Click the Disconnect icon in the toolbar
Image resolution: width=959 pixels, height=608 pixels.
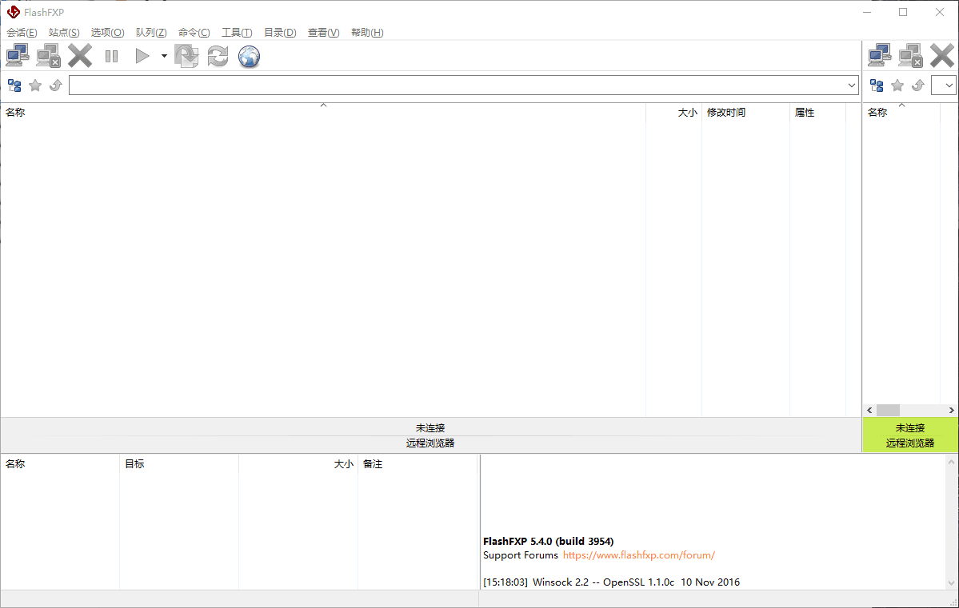[48, 54]
